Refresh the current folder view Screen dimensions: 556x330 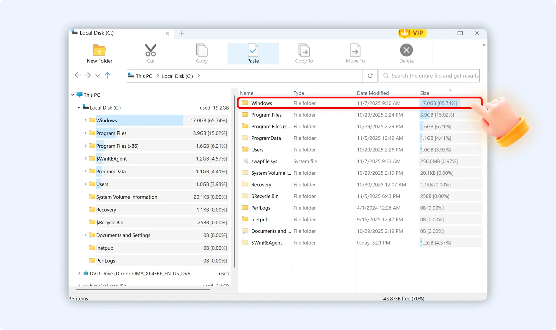370,76
